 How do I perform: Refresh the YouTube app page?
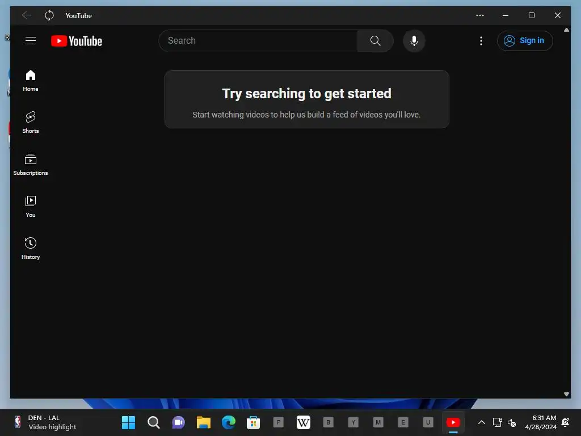click(49, 15)
